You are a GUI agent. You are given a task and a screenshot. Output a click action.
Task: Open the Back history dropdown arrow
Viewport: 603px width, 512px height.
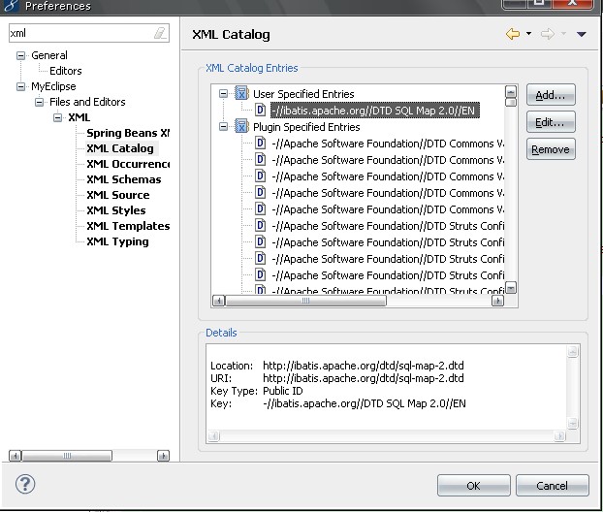[x=528, y=34]
